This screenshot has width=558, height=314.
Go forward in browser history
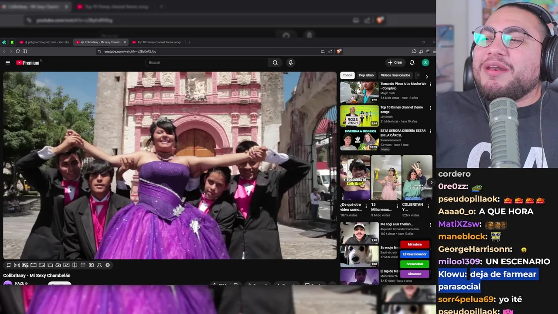coord(11,51)
